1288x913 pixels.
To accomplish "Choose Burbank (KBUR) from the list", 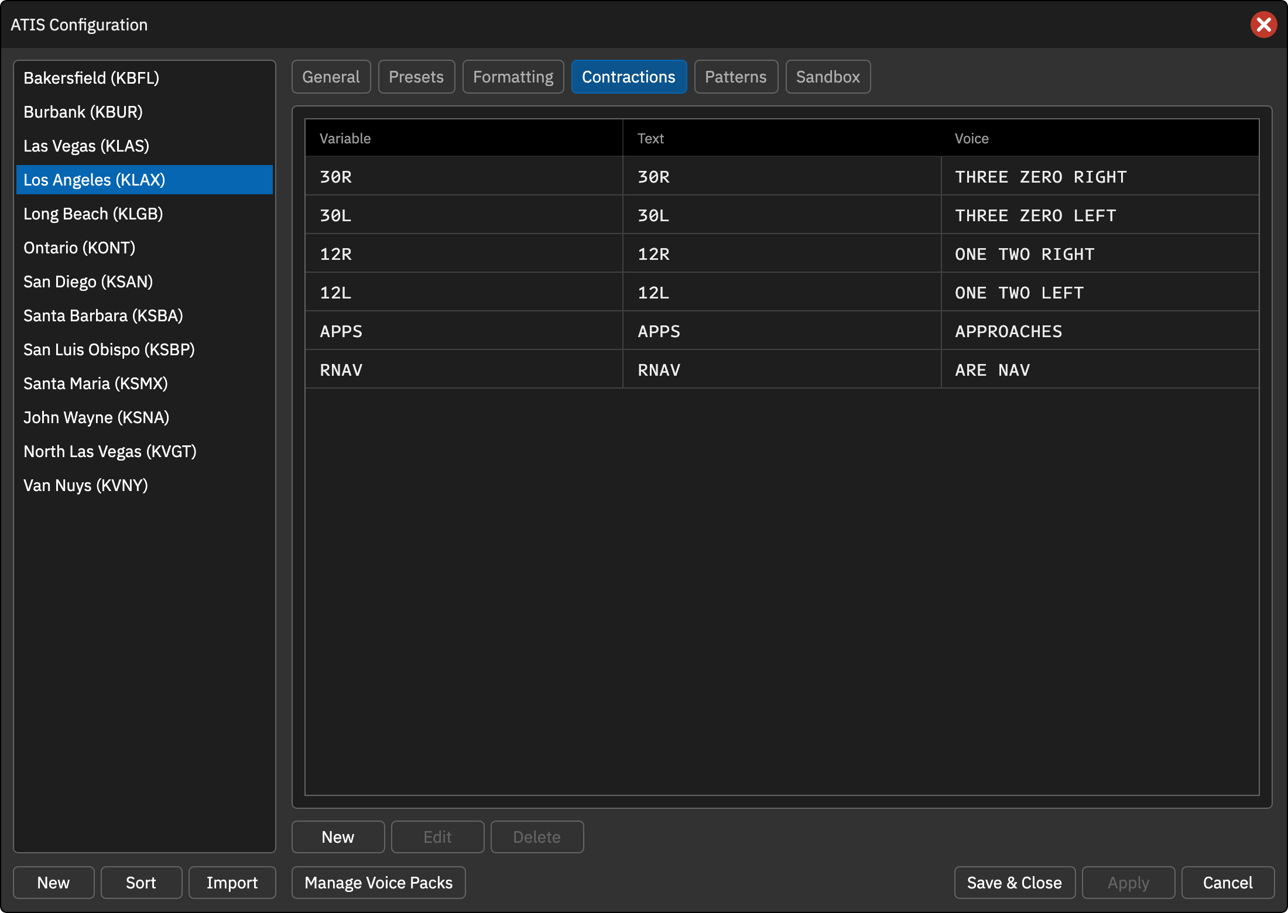I will 145,112.
